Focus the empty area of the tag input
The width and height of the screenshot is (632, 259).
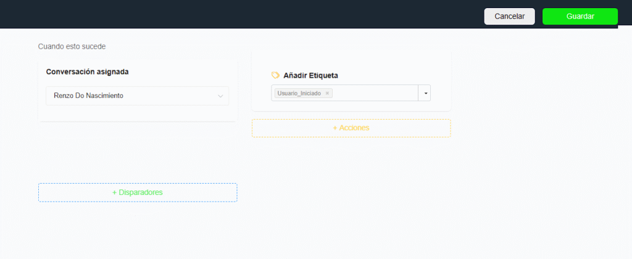(x=373, y=93)
